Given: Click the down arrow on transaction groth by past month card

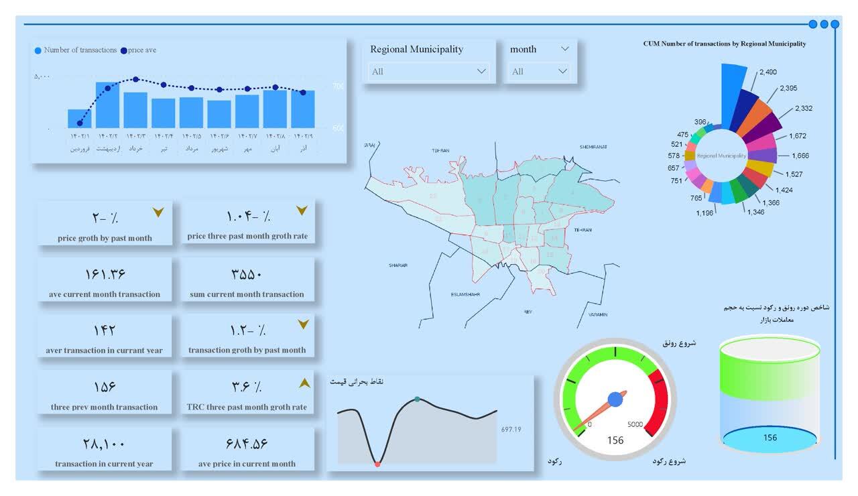Looking at the screenshot, I should (x=304, y=324).
